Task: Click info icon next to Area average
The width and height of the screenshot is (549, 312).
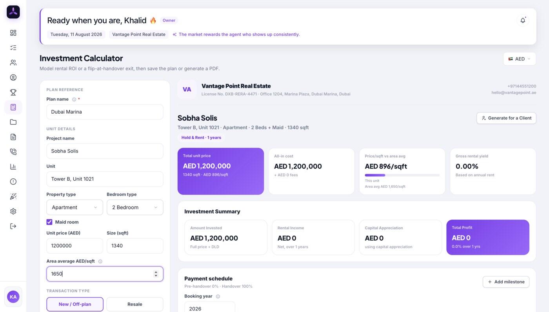Action: tap(100, 261)
